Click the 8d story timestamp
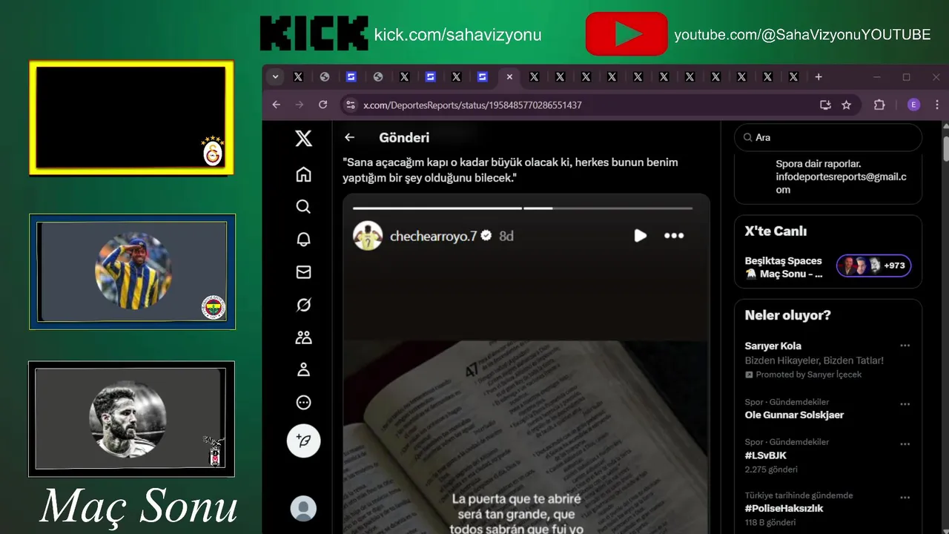Screen dimensions: 949x534 click(506, 236)
